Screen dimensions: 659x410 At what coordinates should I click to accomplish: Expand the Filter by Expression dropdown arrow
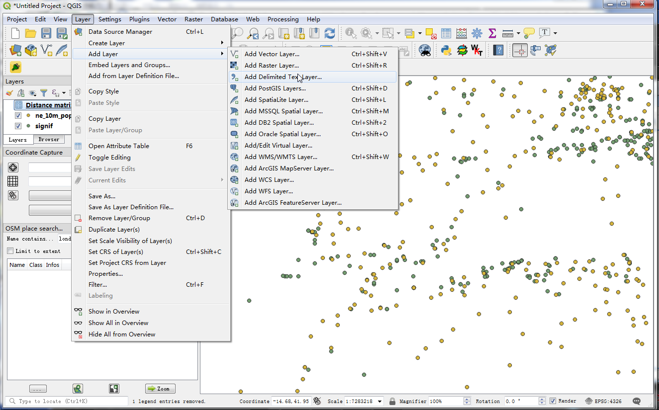[64, 93]
